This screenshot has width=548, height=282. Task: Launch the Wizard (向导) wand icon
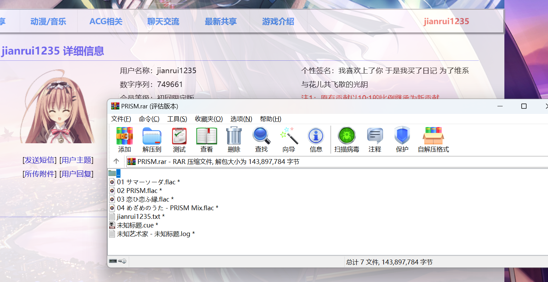pos(289,140)
